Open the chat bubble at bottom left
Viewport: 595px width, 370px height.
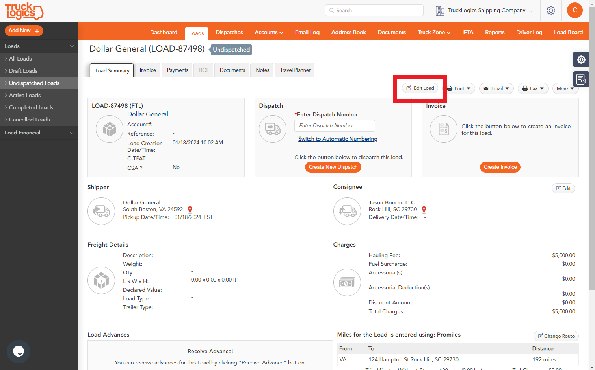click(x=19, y=351)
